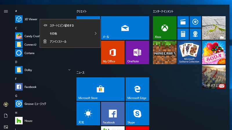The width and height of the screenshot is (232, 130).
Task: Click the クリエイト group heading
Action: 81,11
